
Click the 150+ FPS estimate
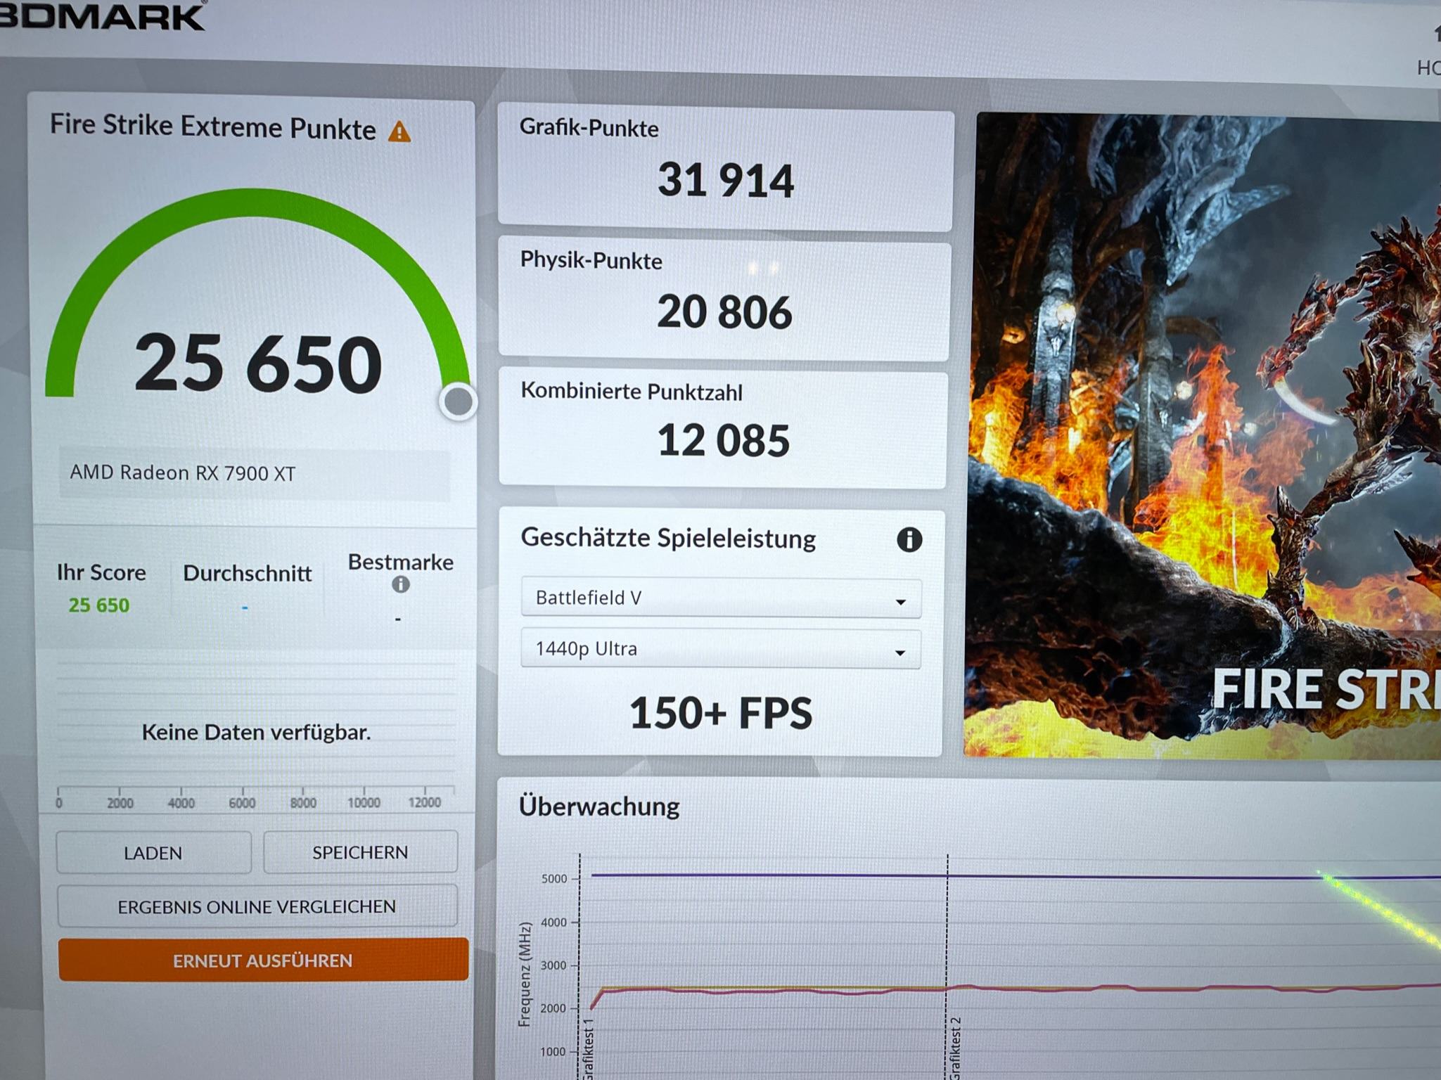click(x=721, y=713)
